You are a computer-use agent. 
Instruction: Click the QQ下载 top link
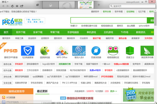pyautogui.click(x=142, y=11)
